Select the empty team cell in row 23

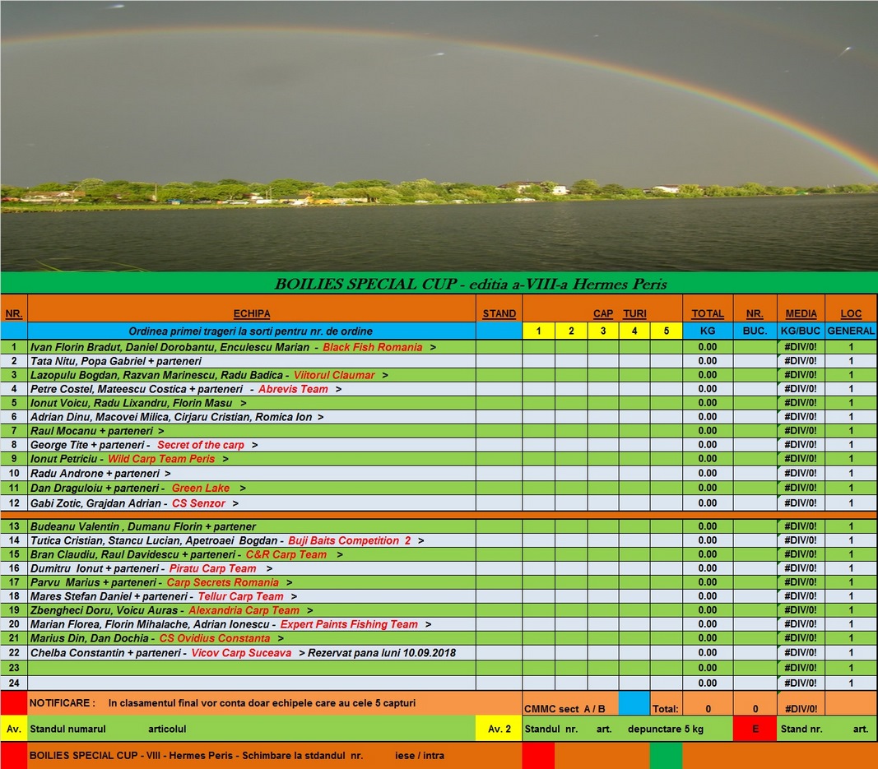(x=252, y=668)
